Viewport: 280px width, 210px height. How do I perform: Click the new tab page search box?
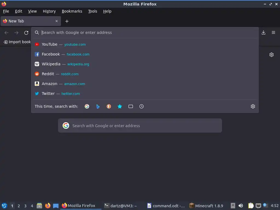click(140, 126)
